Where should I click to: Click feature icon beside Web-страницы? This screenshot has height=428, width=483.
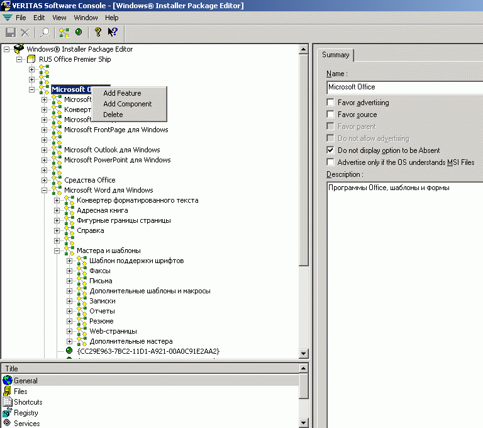tap(82, 331)
